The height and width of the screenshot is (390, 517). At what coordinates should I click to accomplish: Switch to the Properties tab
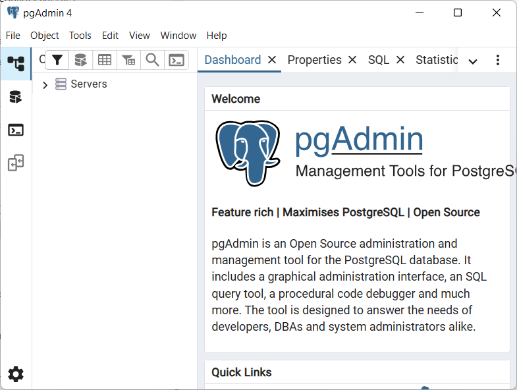[315, 60]
